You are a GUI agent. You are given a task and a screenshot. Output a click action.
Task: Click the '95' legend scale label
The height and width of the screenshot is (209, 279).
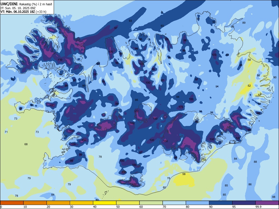[x=234, y=207]
